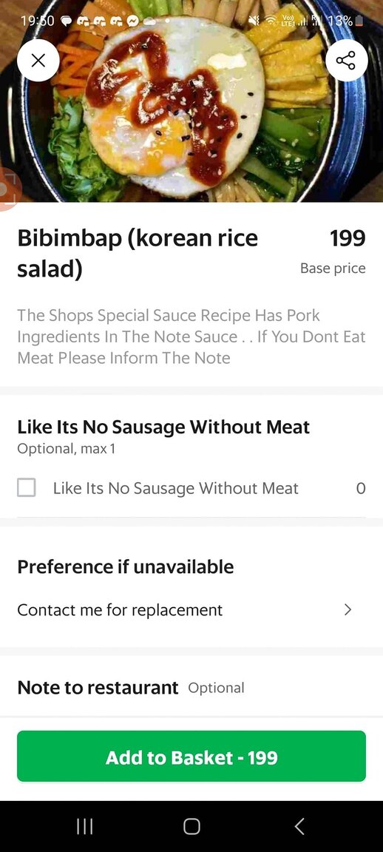Tap battery indicator in status bar
The width and height of the screenshot is (383, 852).
click(359, 21)
